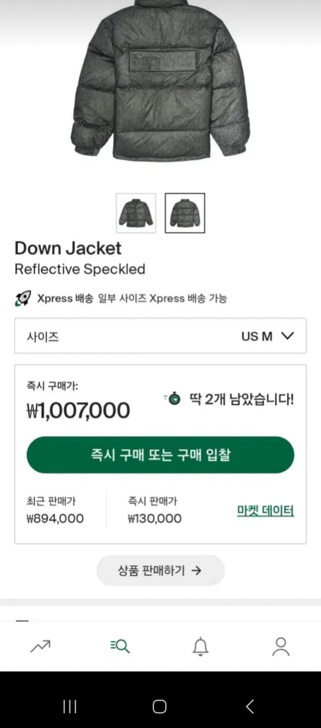Tap the Android home navigation icon
The height and width of the screenshot is (728, 321).
click(x=159, y=707)
